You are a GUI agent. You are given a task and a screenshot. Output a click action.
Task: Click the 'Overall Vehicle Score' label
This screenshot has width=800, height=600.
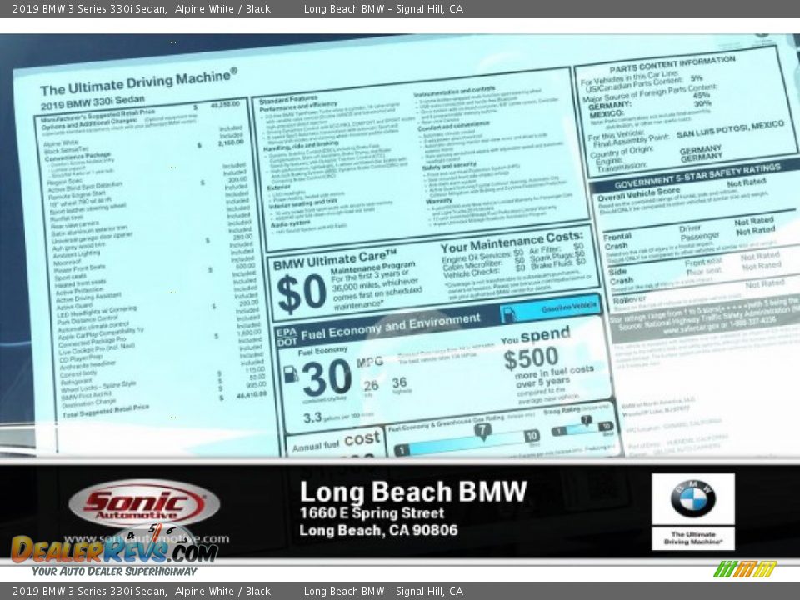(639, 194)
